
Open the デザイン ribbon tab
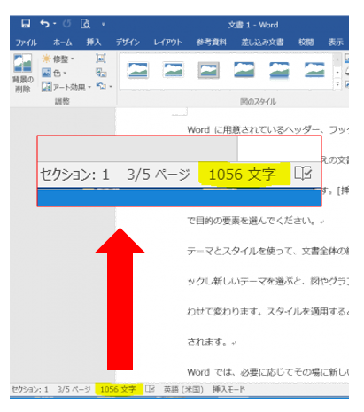(x=128, y=43)
